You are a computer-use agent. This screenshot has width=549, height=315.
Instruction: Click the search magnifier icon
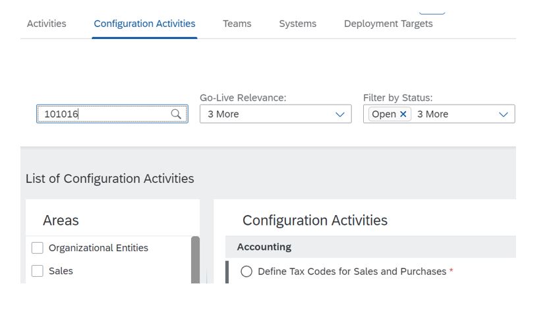(176, 114)
